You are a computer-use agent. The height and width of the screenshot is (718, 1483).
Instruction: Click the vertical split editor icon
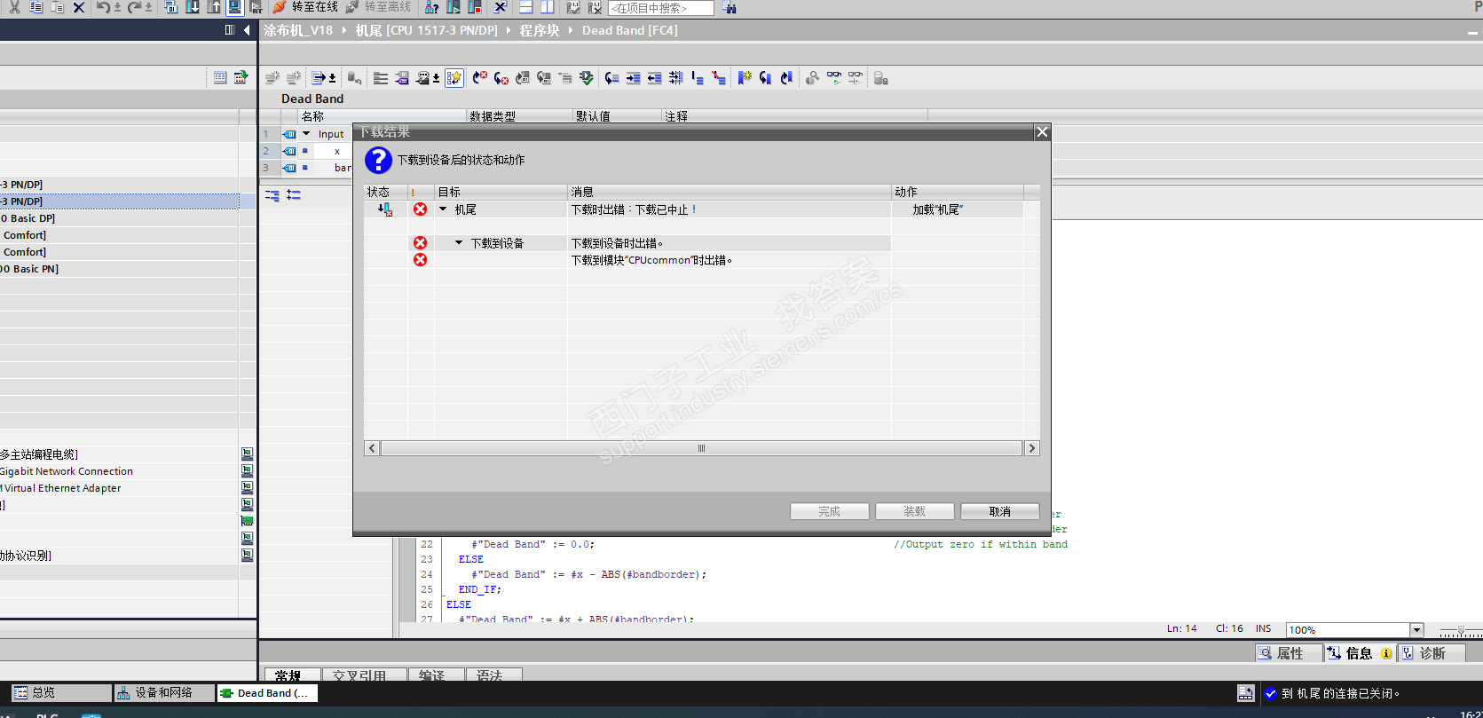point(548,7)
